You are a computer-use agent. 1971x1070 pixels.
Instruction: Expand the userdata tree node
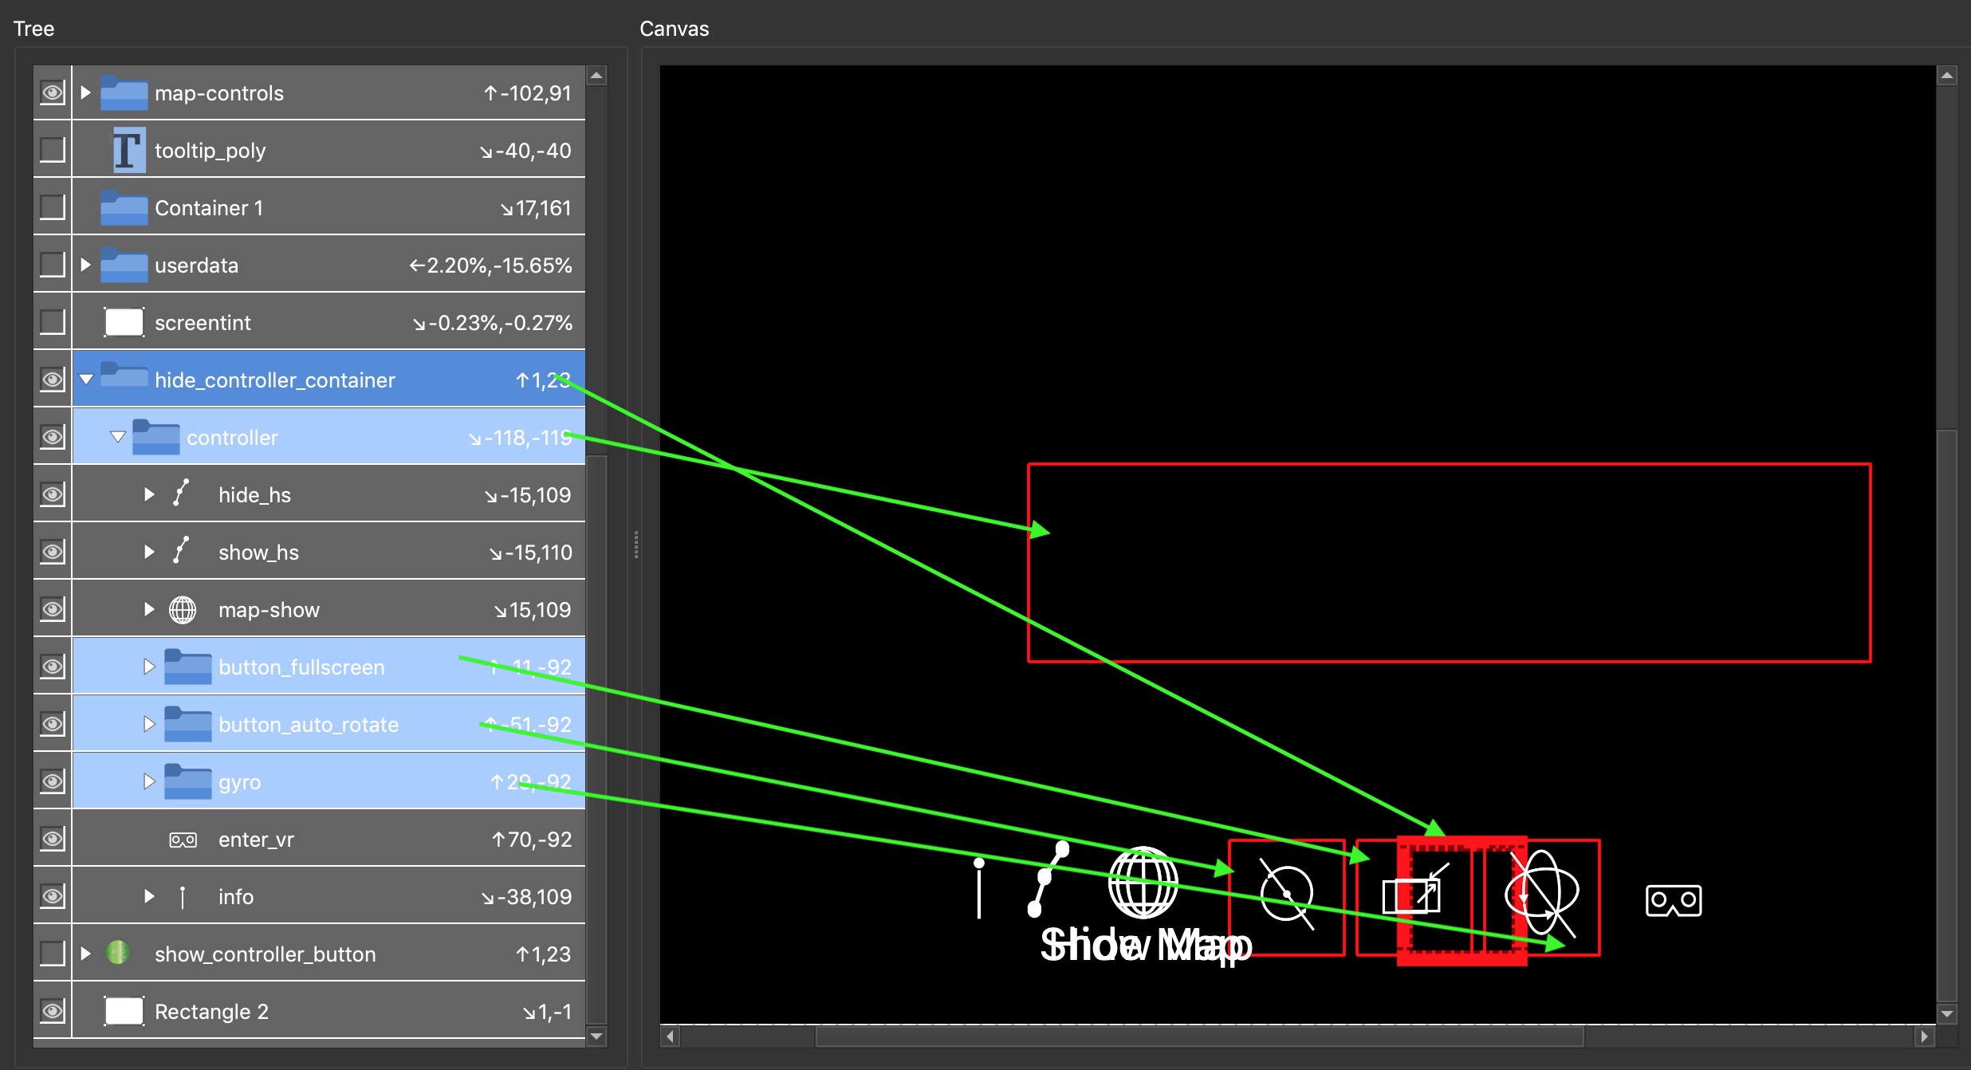(85, 265)
